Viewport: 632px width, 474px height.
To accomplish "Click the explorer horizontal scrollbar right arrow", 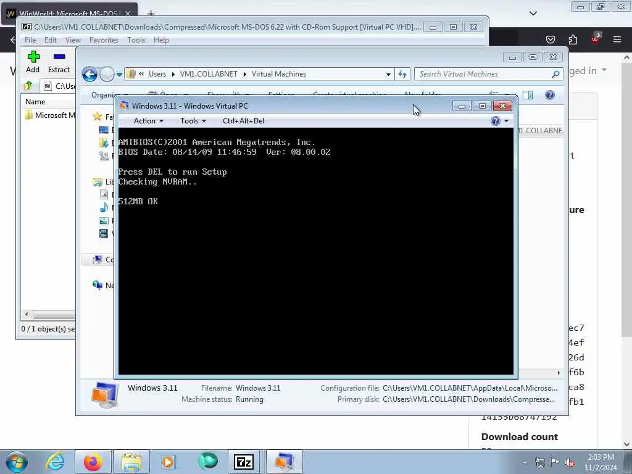I will tap(559, 373).
